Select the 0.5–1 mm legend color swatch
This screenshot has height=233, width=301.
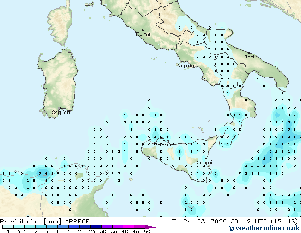pos(19,227)
